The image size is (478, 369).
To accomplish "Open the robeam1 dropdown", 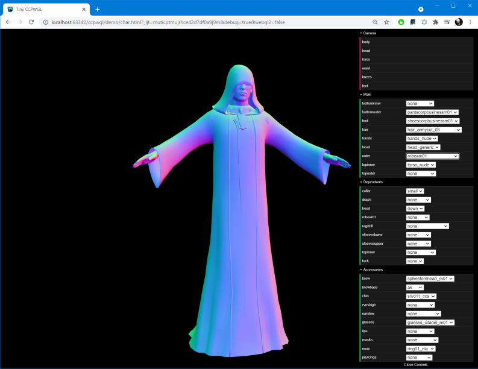I will pos(418,218).
